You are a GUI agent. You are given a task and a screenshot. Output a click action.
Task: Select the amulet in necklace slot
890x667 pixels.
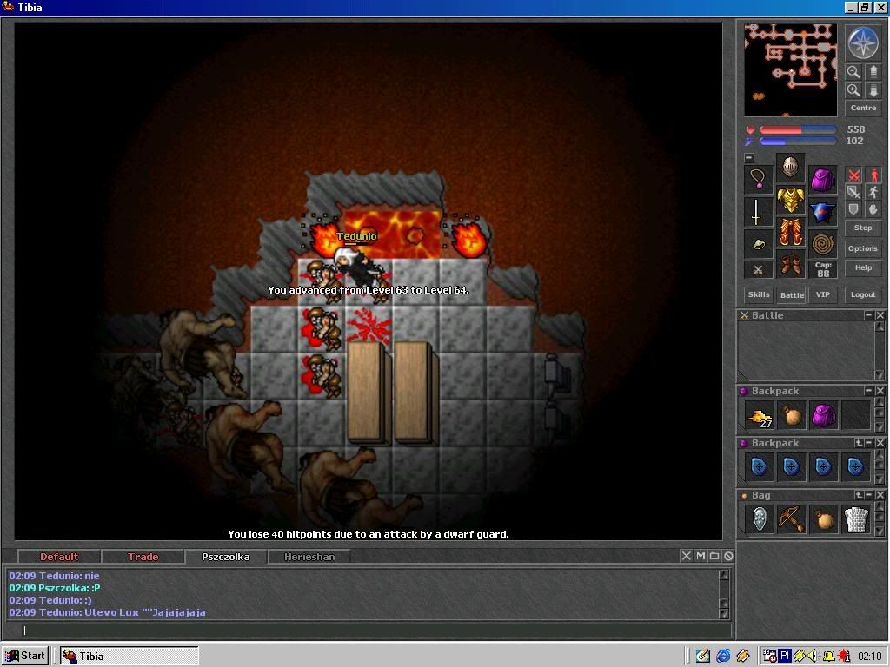[758, 180]
